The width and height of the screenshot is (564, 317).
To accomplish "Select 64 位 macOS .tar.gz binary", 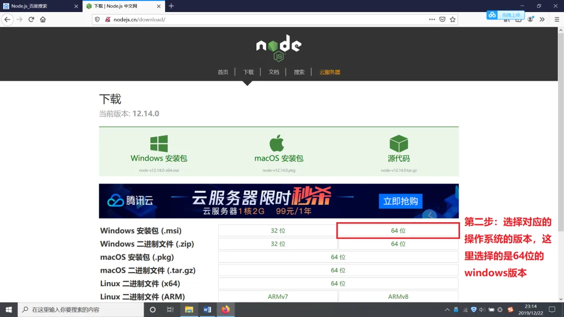I will (338, 270).
